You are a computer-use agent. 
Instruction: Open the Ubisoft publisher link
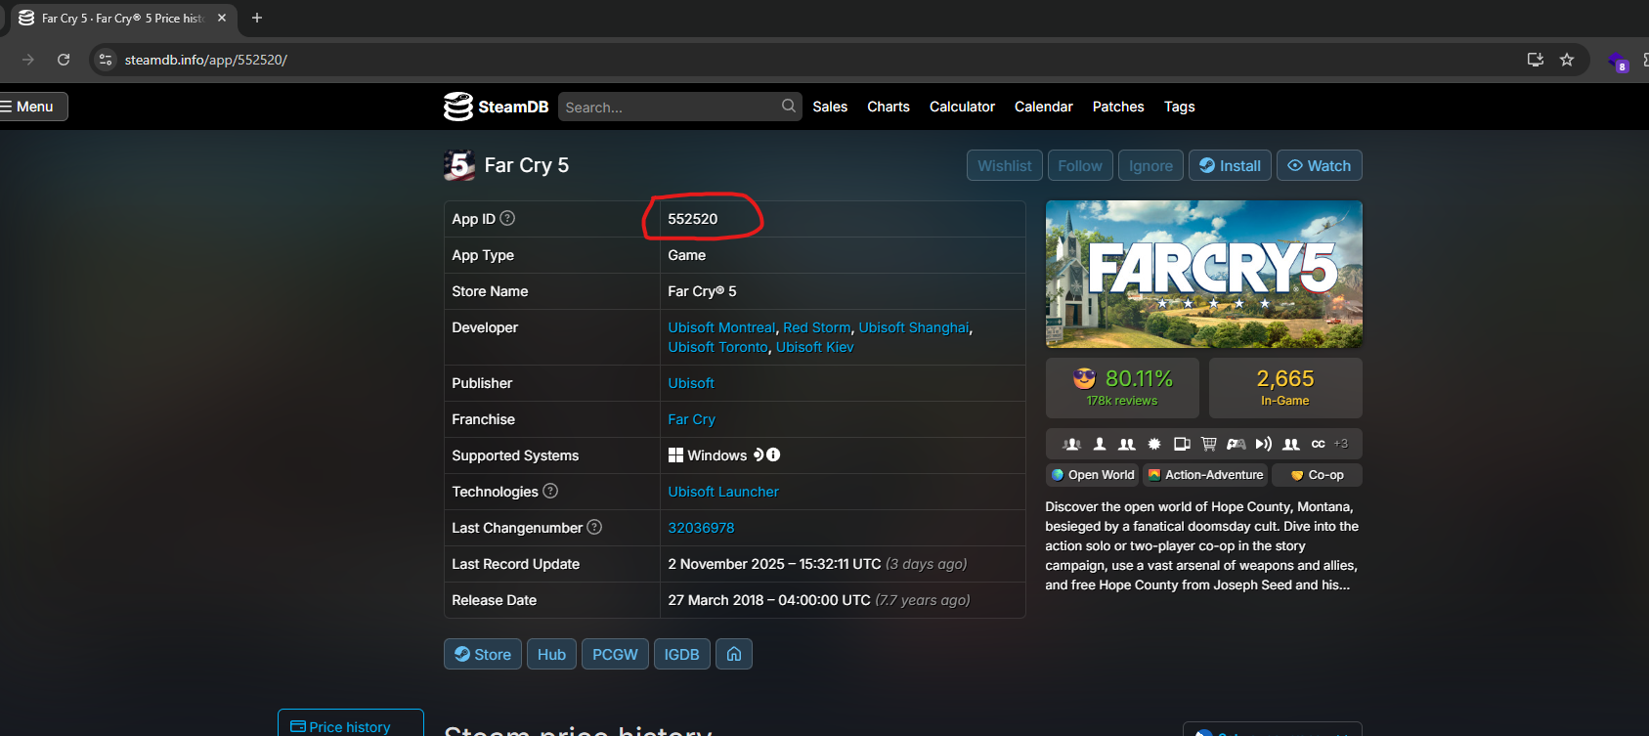691,383
